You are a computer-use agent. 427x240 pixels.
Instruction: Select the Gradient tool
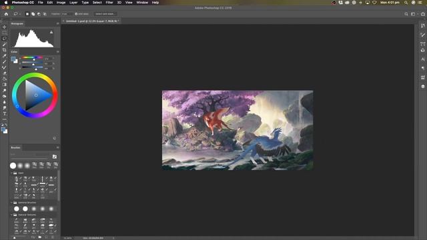click(5, 85)
